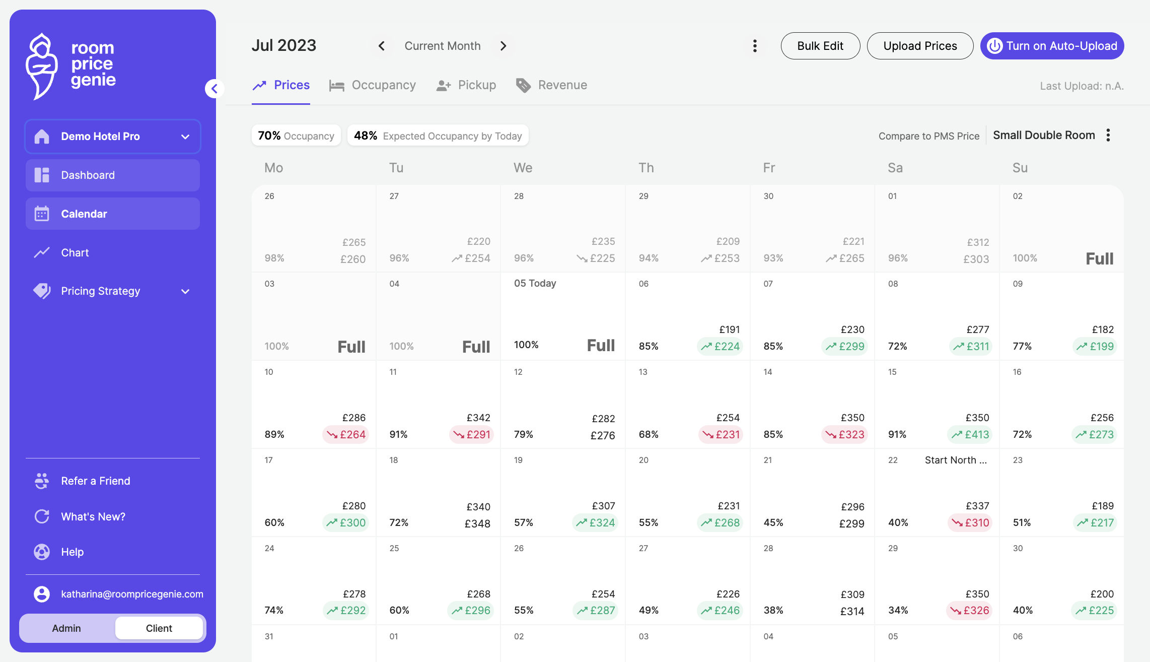Screen dimensions: 1150x662
Task: Open the Help link
Action: 73,552
